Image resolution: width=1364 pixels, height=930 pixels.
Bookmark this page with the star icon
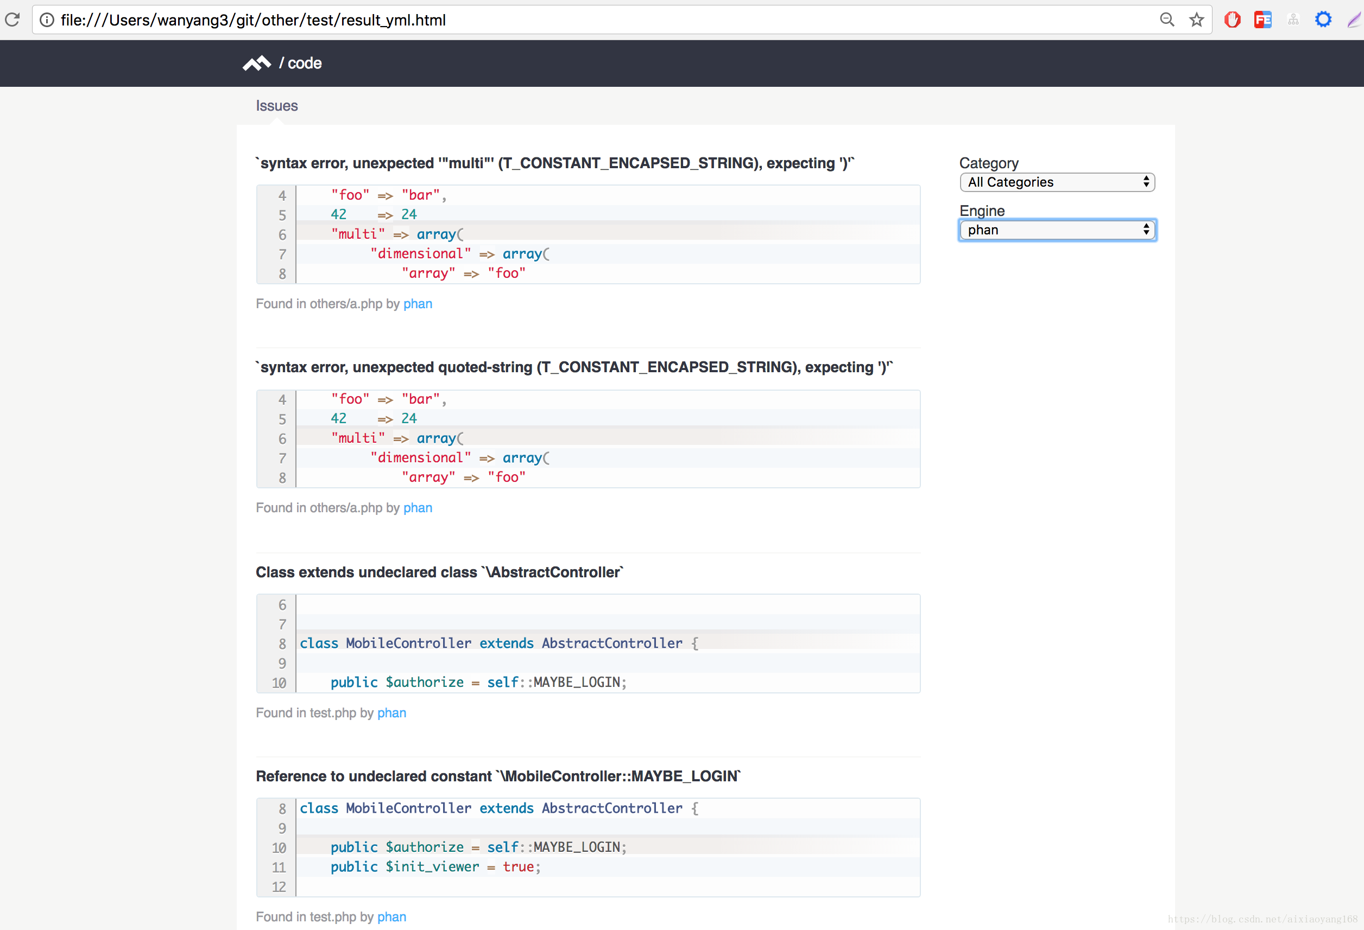1196,20
